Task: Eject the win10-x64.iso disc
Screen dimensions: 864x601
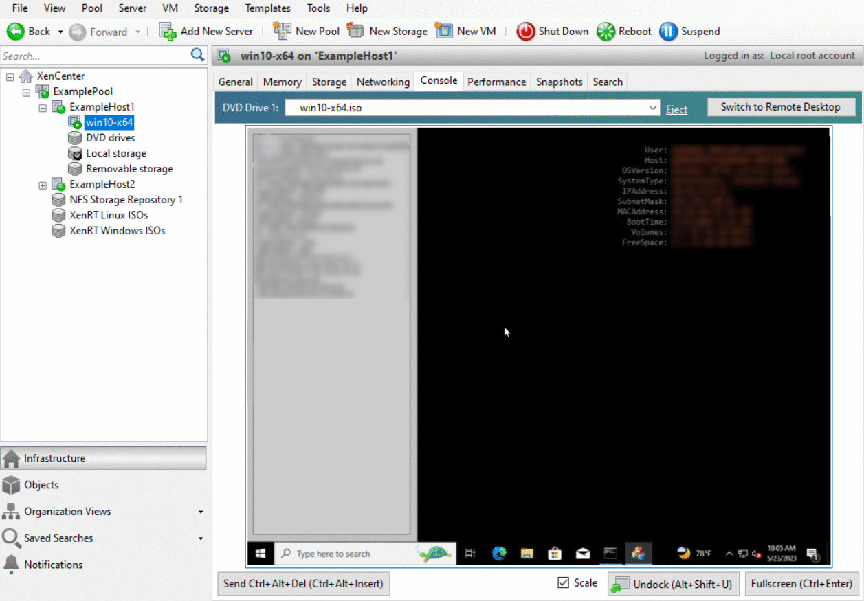Action: click(676, 109)
